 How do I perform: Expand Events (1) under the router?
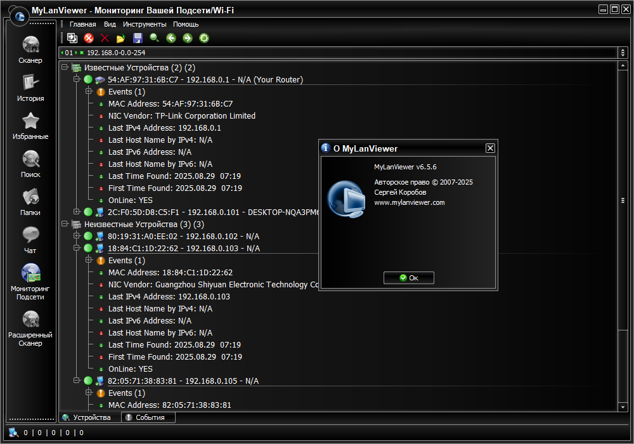[89, 91]
